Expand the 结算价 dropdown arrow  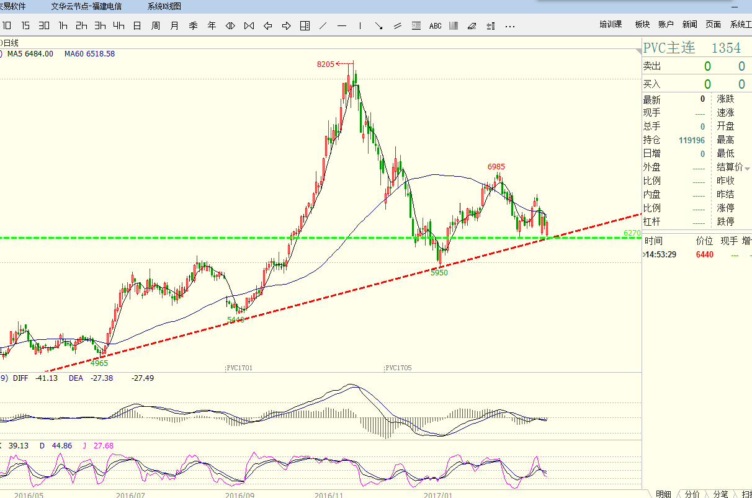coord(747,169)
